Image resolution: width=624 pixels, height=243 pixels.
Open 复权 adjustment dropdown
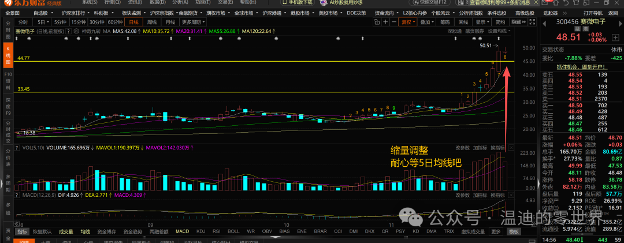408,22
